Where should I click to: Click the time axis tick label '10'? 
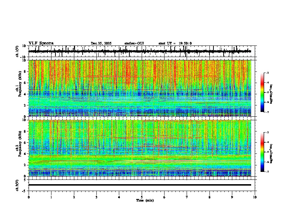[x=255, y=197]
